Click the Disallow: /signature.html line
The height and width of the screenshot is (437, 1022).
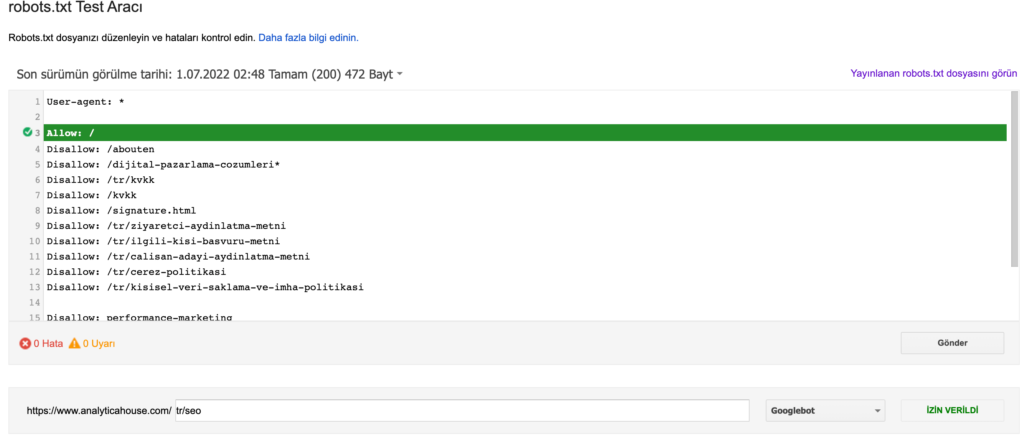[x=121, y=210]
